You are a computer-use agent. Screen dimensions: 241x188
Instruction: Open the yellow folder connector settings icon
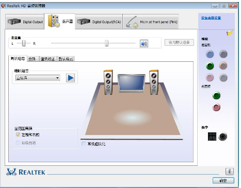coord(230,33)
